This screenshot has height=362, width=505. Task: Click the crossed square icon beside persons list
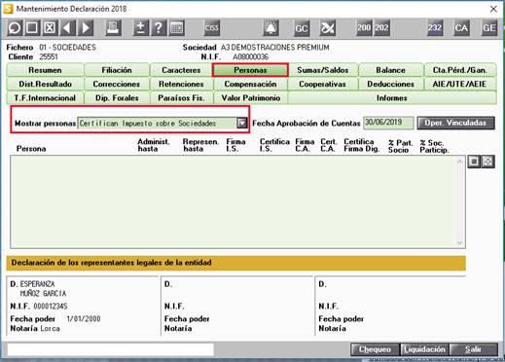point(488,162)
